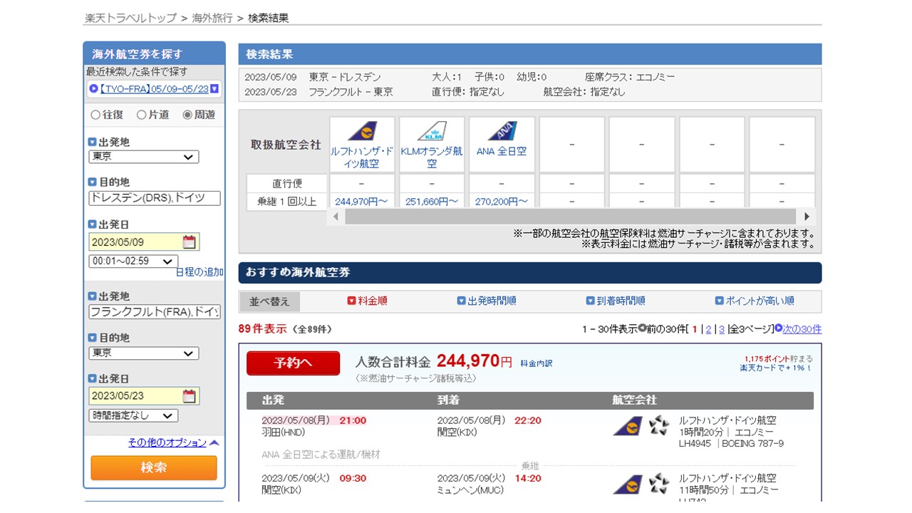Collapse その他のオプション options link
The image size is (912, 513).
pyautogui.click(x=167, y=442)
